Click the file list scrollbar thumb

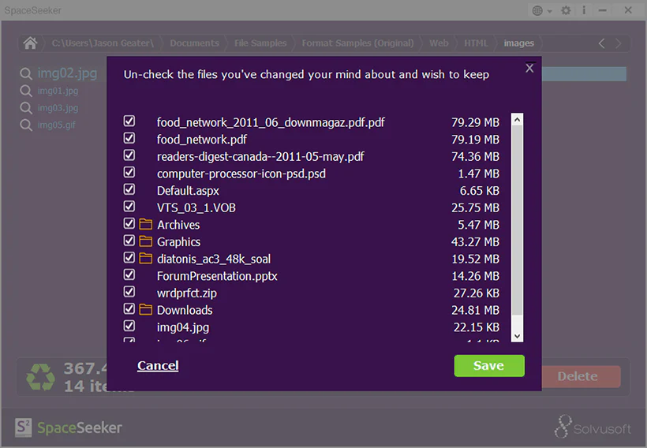517,220
